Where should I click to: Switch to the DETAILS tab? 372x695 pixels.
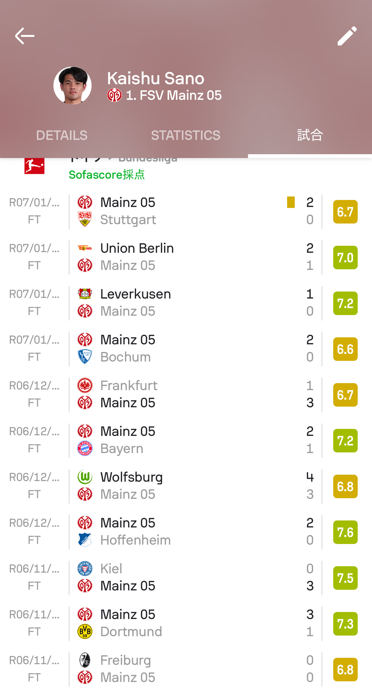click(x=62, y=135)
